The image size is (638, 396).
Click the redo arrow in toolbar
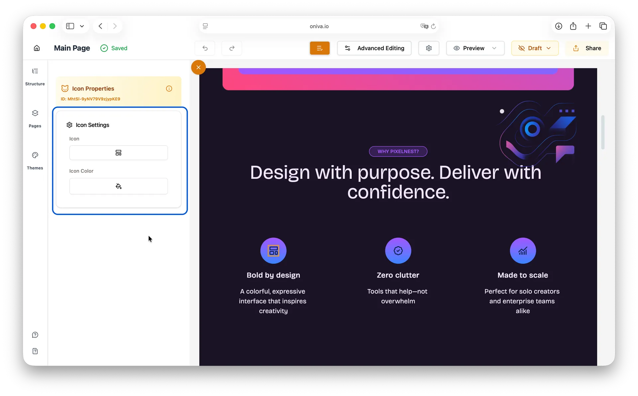[x=232, y=48]
